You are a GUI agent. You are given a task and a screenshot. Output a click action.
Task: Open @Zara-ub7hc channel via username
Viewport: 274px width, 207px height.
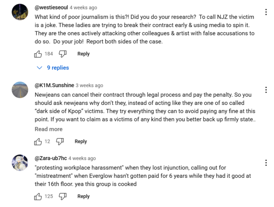(x=51, y=158)
